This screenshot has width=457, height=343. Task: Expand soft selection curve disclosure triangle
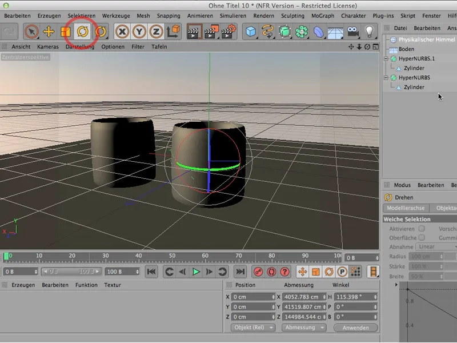click(396, 285)
